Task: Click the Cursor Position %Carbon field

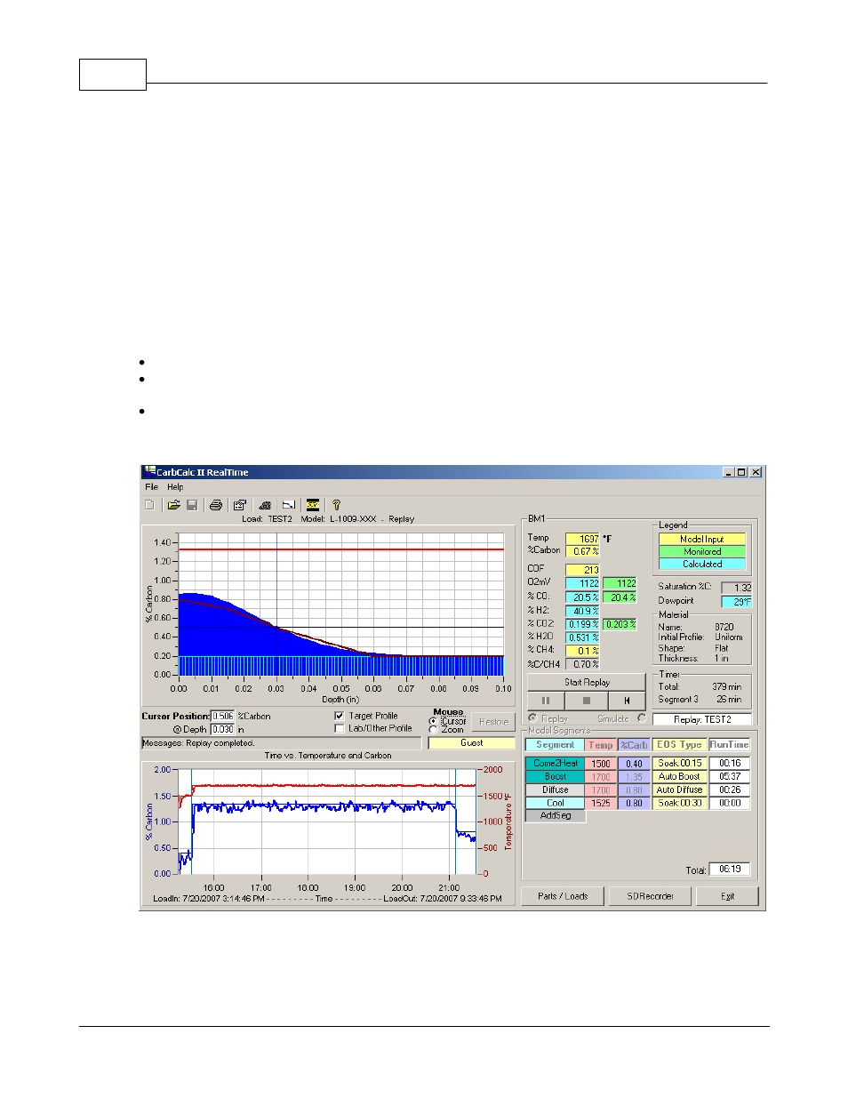Action: [x=223, y=716]
